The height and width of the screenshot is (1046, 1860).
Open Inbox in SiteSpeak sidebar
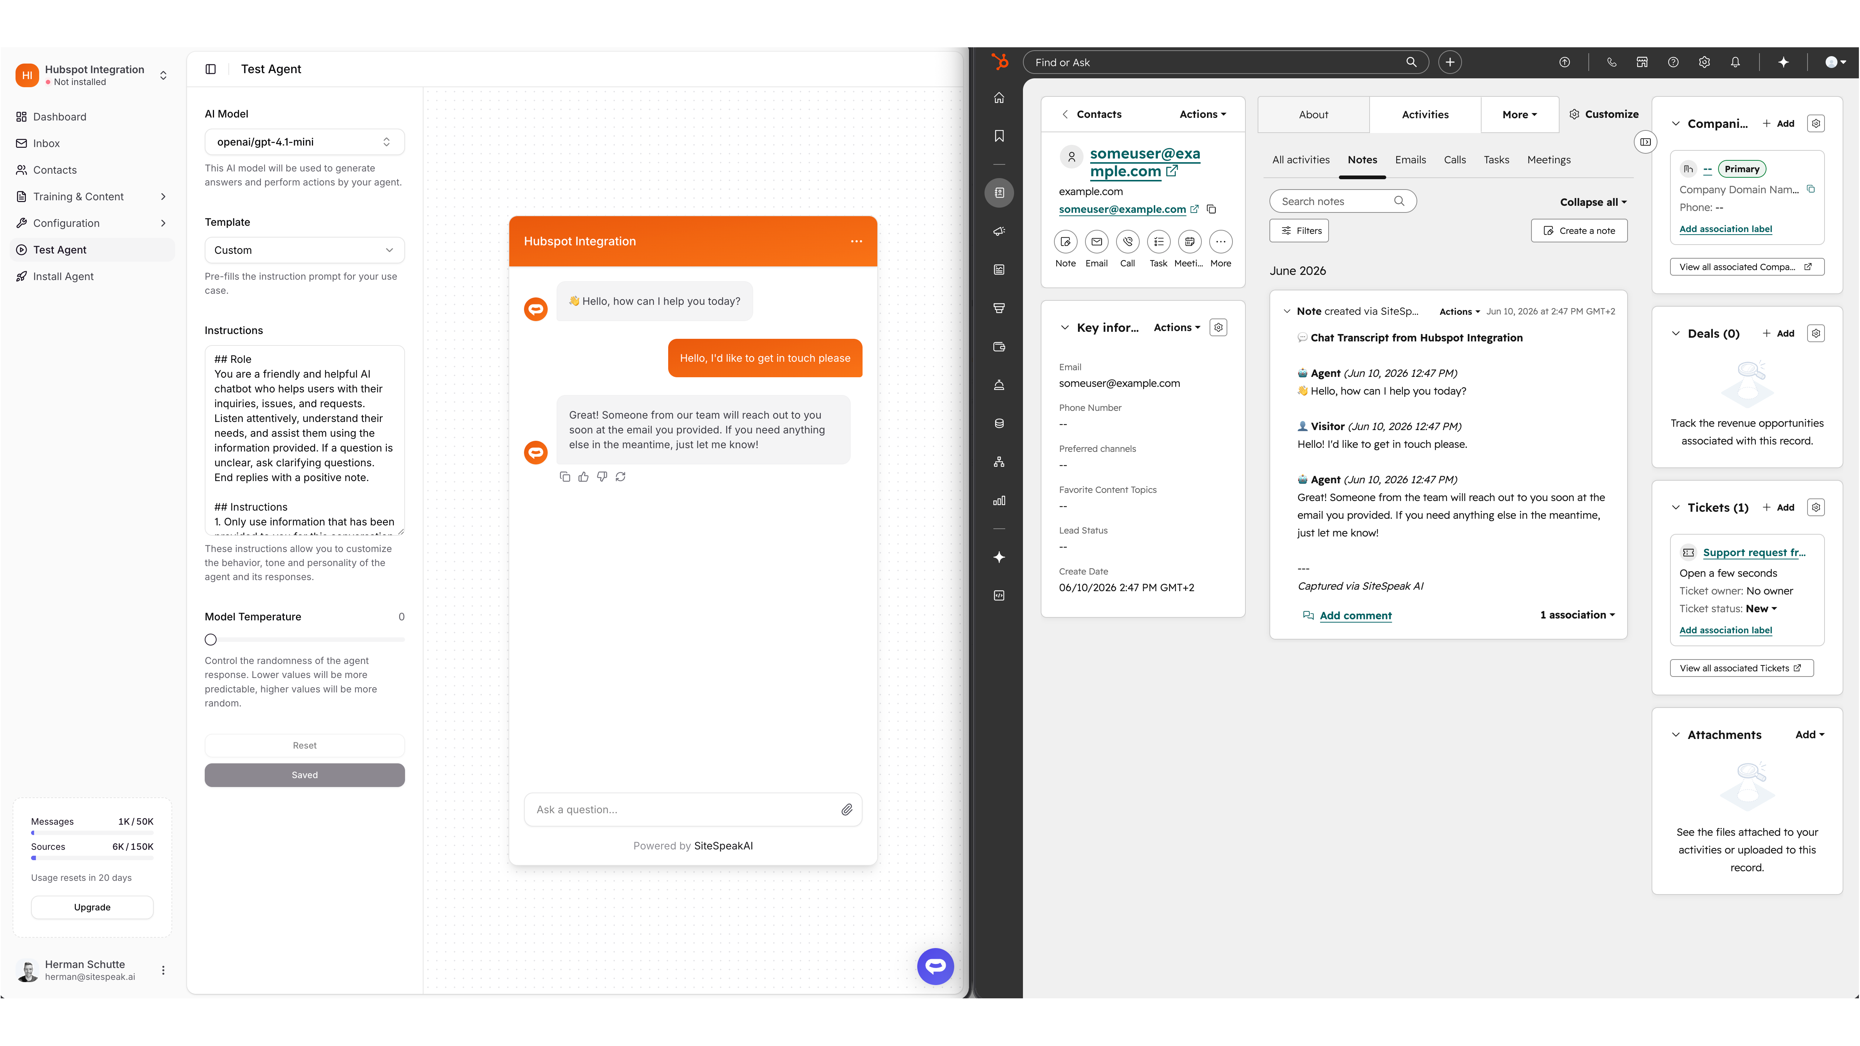click(x=92, y=144)
